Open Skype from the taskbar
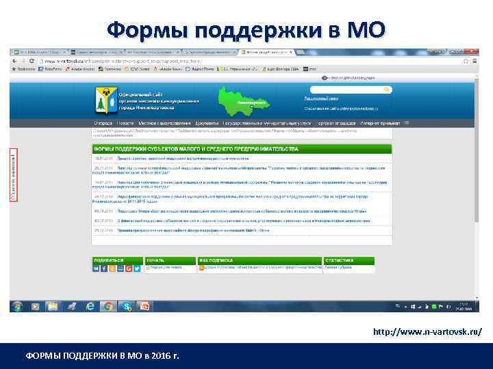Image resolution: width=493 pixels, height=369 pixels. pyautogui.click(x=127, y=306)
